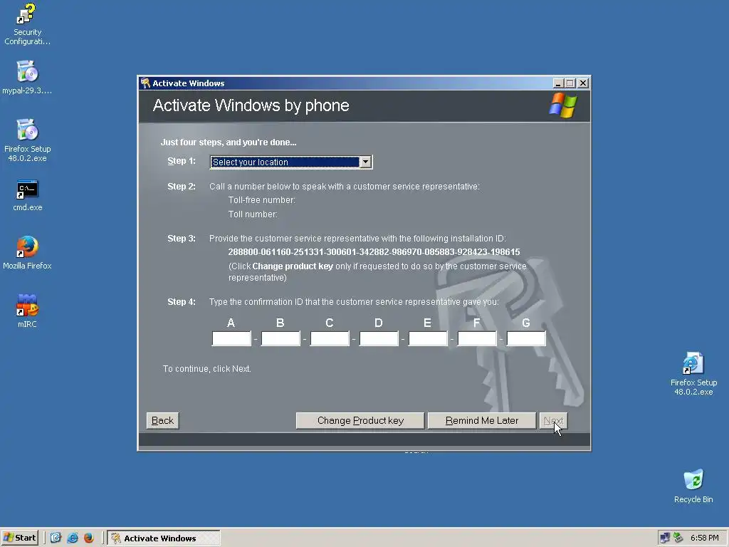Click the Windows flag logo in dialog header
The width and height of the screenshot is (729, 547).
[x=563, y=105]
